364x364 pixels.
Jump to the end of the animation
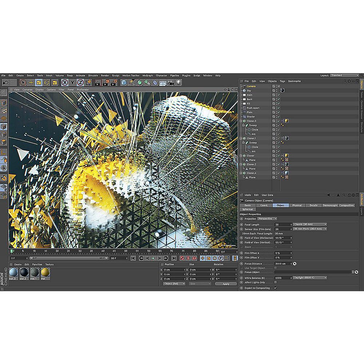[174, 258]
